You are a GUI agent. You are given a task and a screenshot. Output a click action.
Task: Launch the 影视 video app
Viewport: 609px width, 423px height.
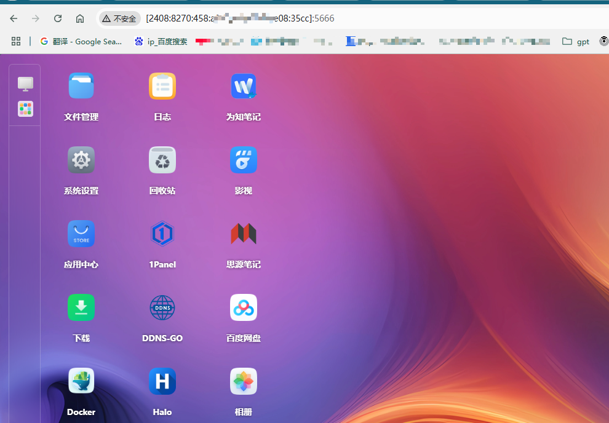(x=244, y=160)
